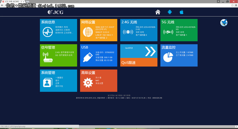The image size is (238, 129).
Task: Click the 2.4G: 信号管理未启用 text
Action: (65, 52)
